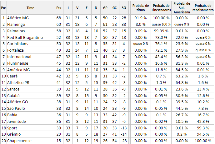
Task: Click Juventude's 42.3 % relegation cell
Action: click(x=203, y=122)
